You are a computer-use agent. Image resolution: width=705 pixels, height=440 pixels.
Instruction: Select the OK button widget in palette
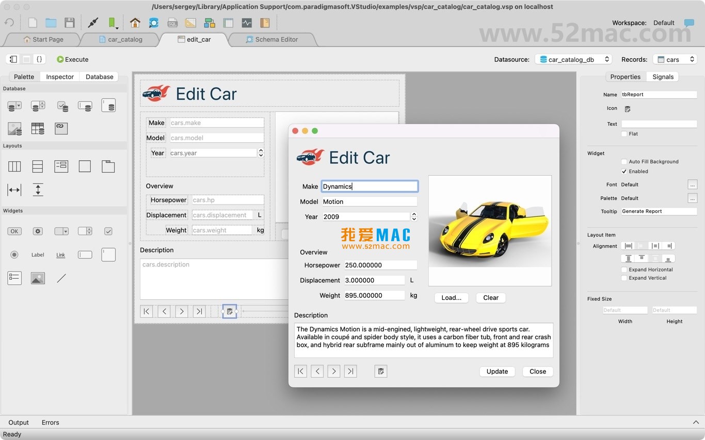[x=14, y=231]
